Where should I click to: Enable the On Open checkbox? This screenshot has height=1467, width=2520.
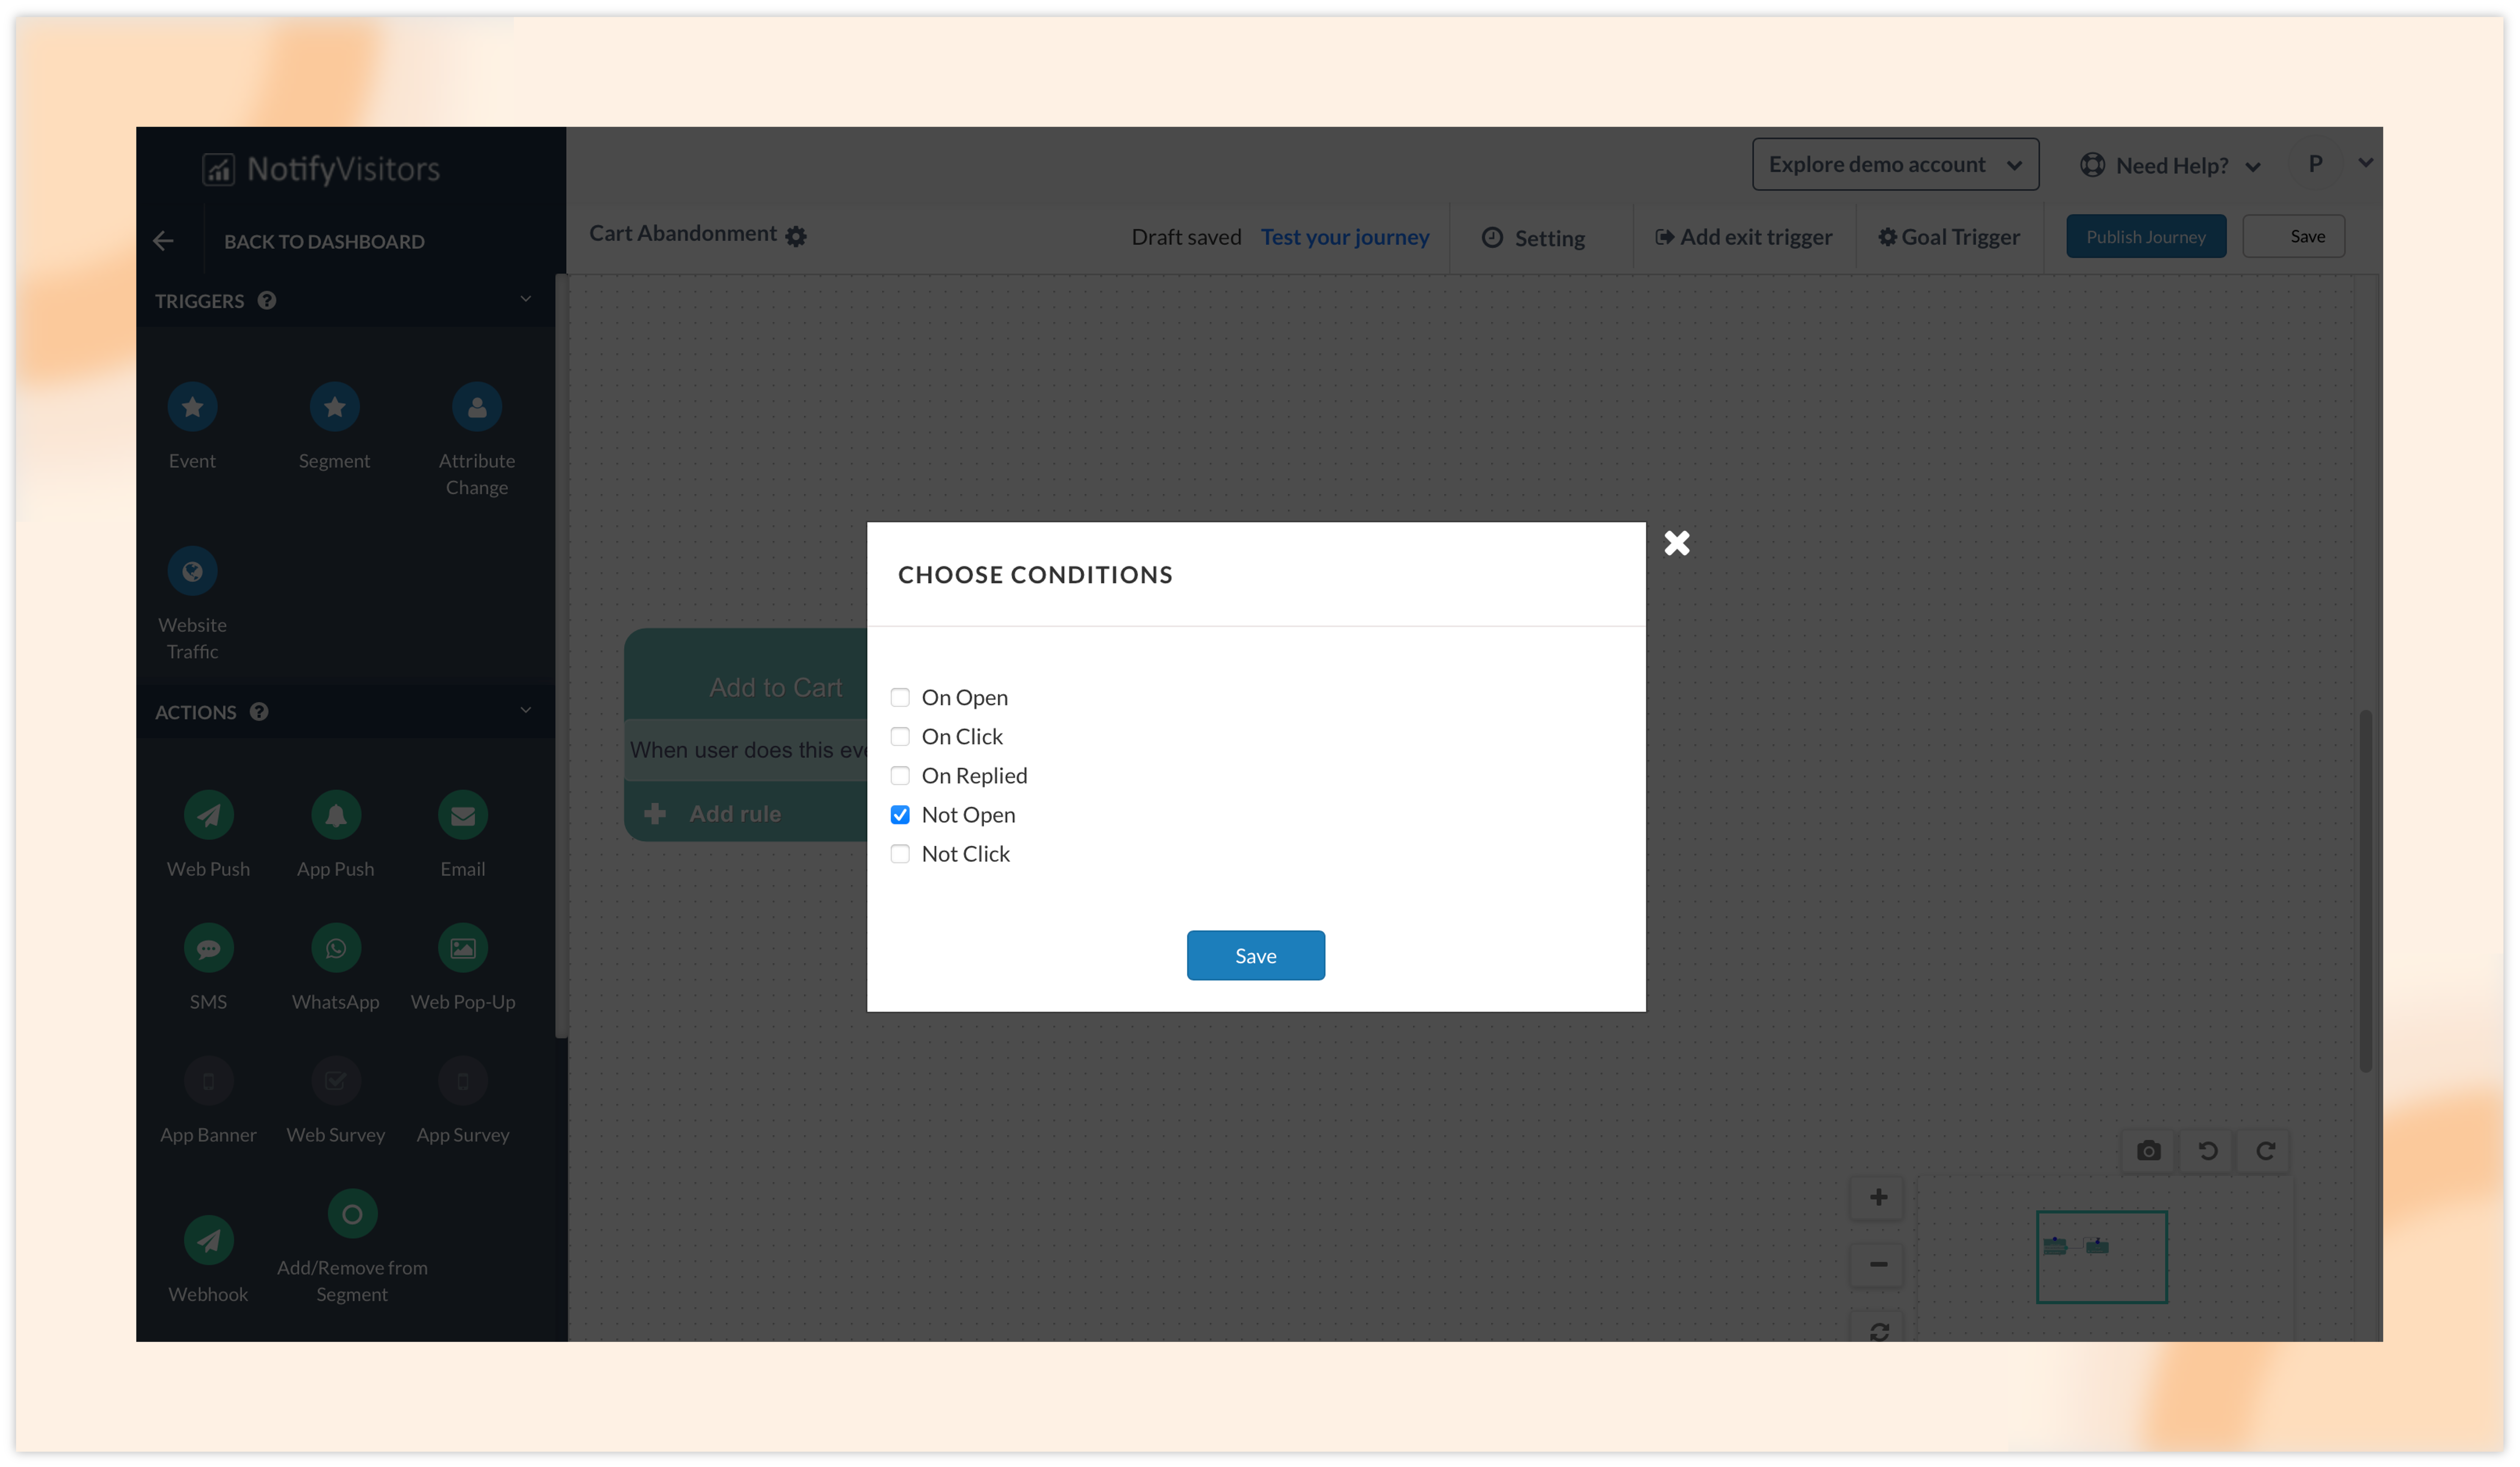[x=900, y=697]
